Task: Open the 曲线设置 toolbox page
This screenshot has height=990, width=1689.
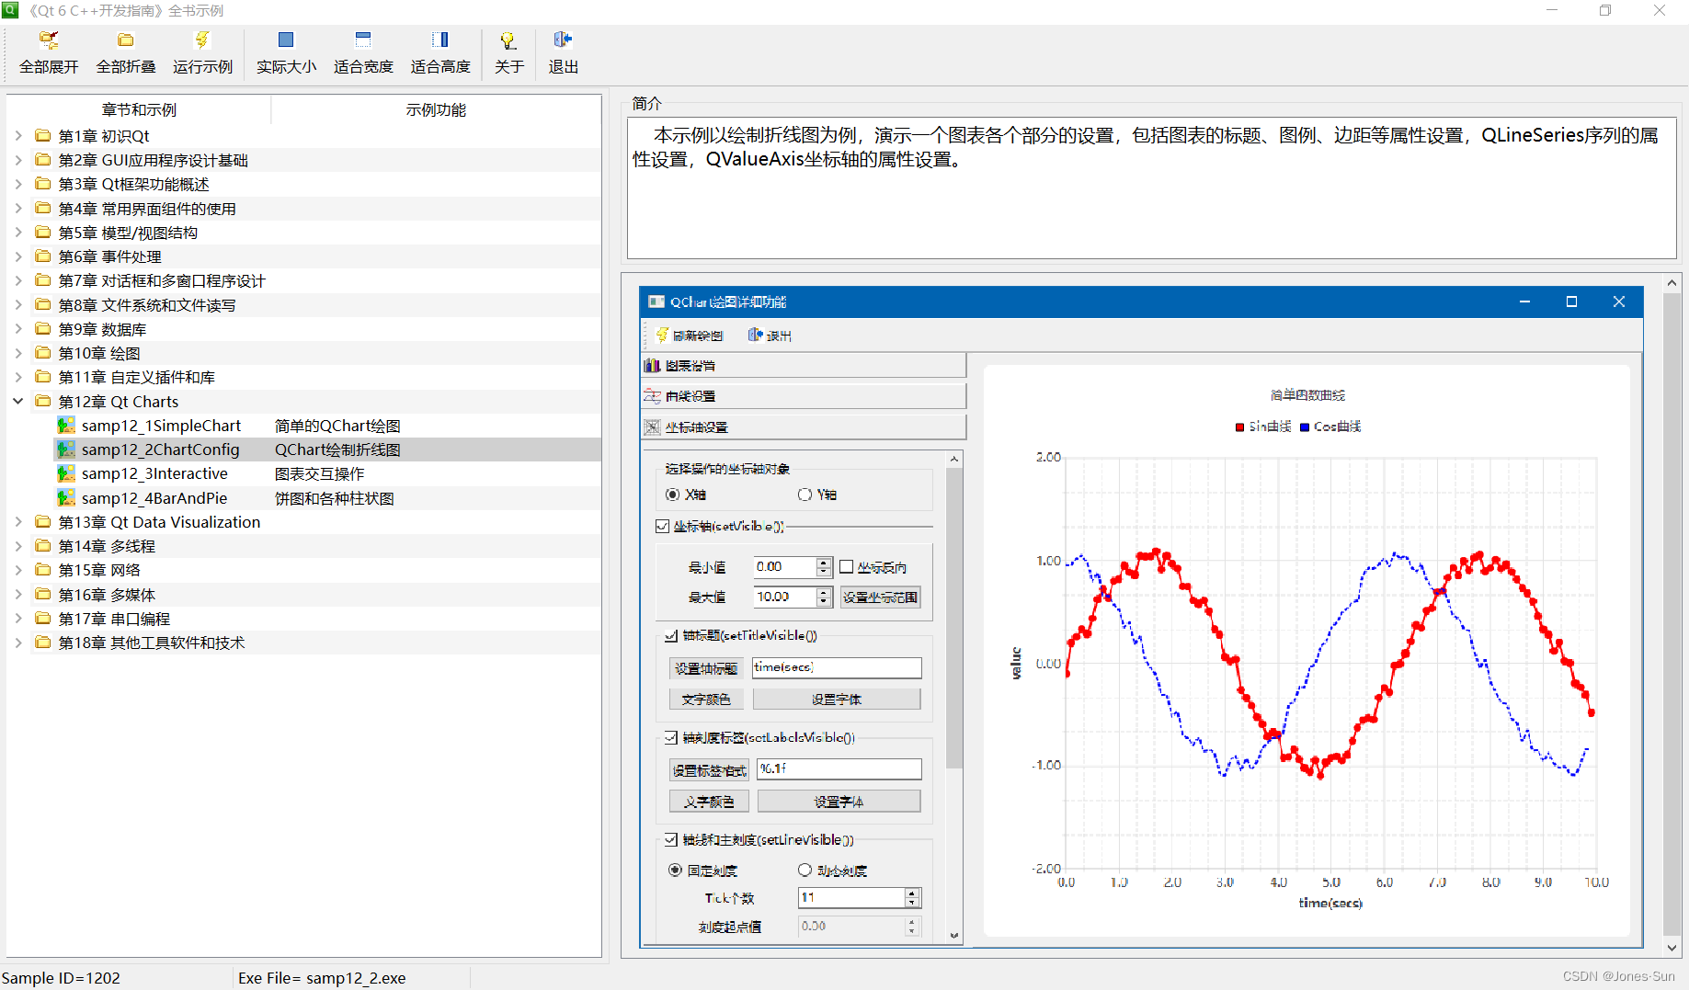Action: (804, 396)
